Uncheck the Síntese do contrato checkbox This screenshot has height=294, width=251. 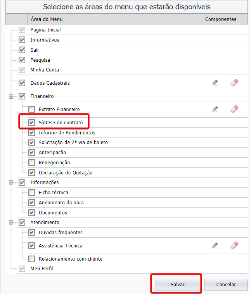tap(31, 122)
